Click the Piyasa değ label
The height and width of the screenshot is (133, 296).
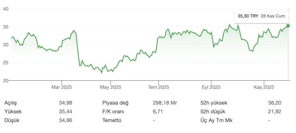(x=115, y=103)
